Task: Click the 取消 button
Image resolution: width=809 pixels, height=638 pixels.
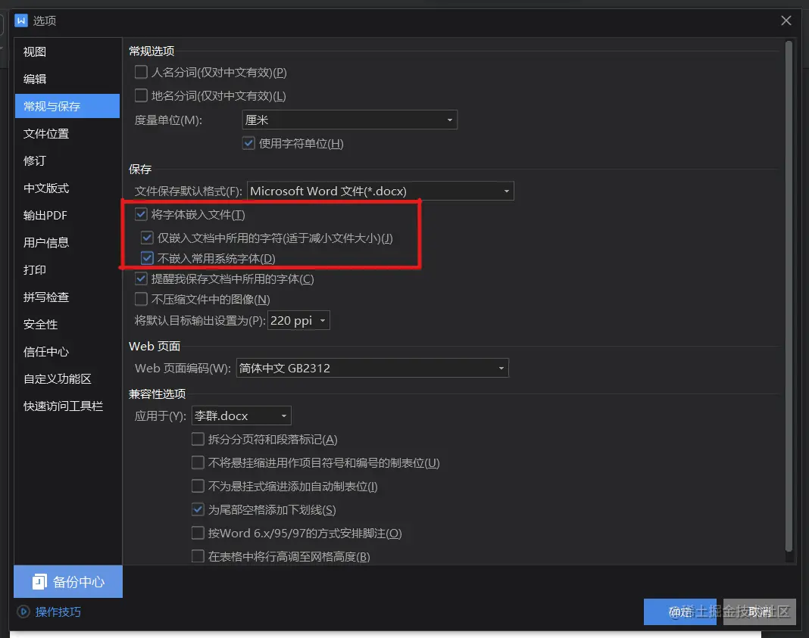Action: coord(760,612)
